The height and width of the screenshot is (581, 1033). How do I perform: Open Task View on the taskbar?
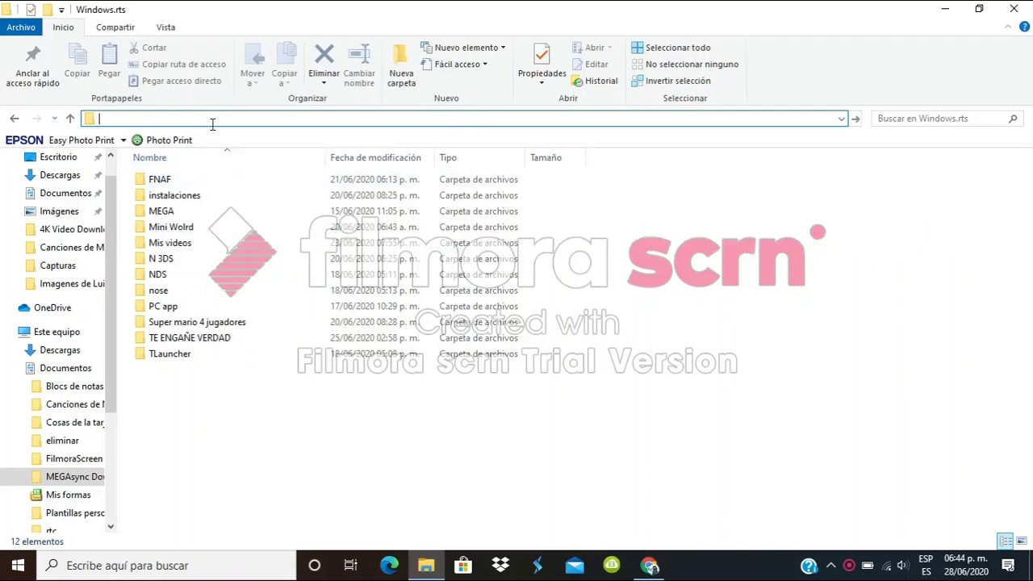point(351,566)
